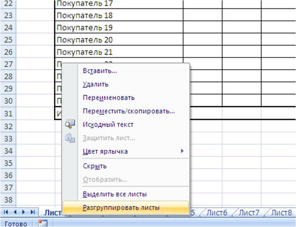
Task: Open the Лист7 sheet tab
Action: [x=249, y=213]
